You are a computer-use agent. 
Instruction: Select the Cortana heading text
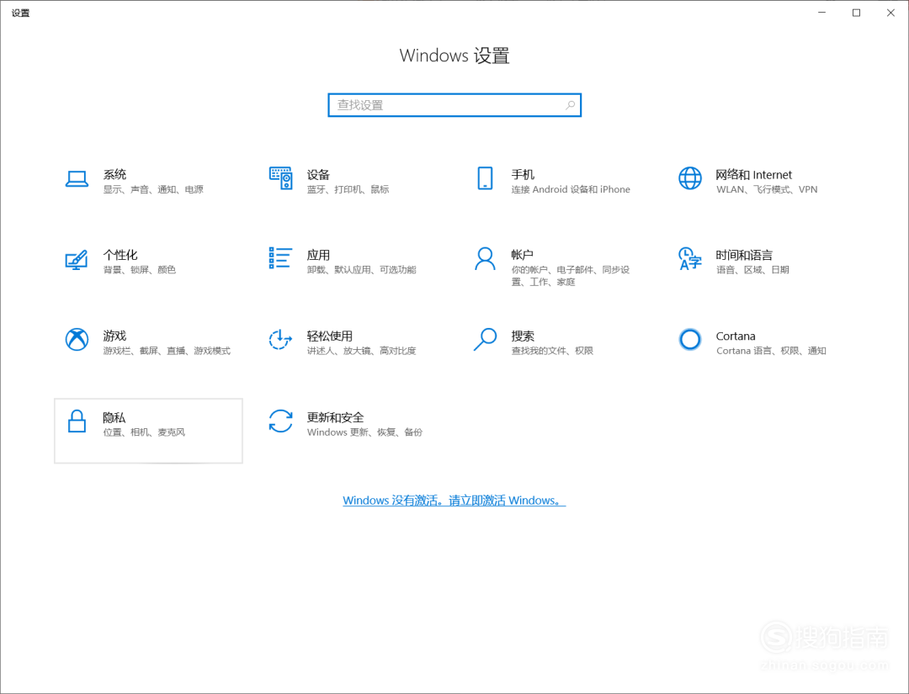click(x=736, y=336)
